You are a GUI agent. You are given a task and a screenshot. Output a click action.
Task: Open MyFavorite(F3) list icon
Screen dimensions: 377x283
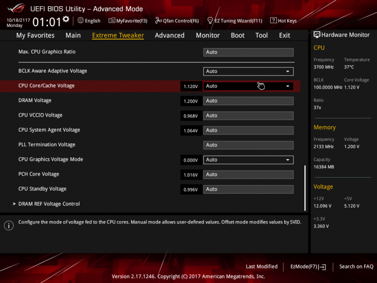click(112, 20)
